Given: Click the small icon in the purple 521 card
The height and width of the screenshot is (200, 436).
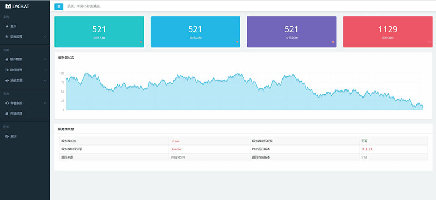Looking at the screenshot, I should pyautogui.click(x=333, y=42).
